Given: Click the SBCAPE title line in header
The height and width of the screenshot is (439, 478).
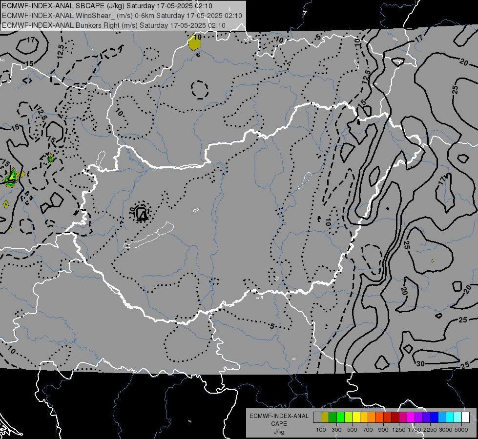Looking at the screenshot, I should click(x=107, y=6).
